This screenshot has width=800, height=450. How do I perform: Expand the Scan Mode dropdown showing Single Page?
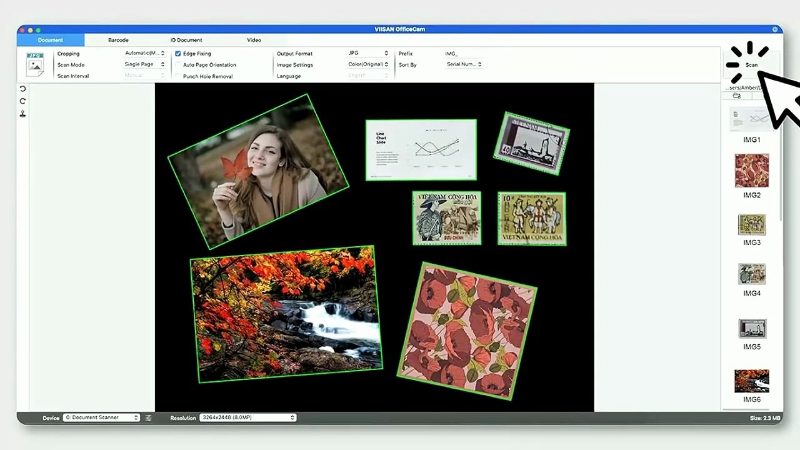click(x=145, y=64)
